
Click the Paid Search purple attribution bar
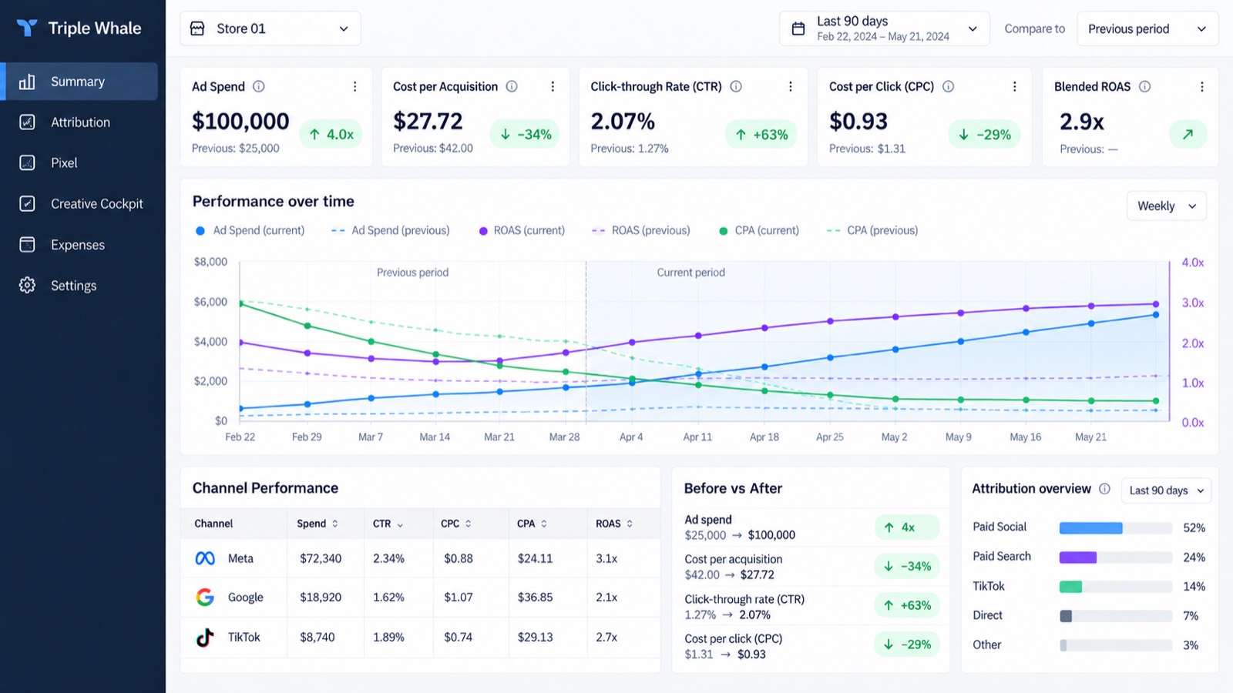click(1077, 557)
